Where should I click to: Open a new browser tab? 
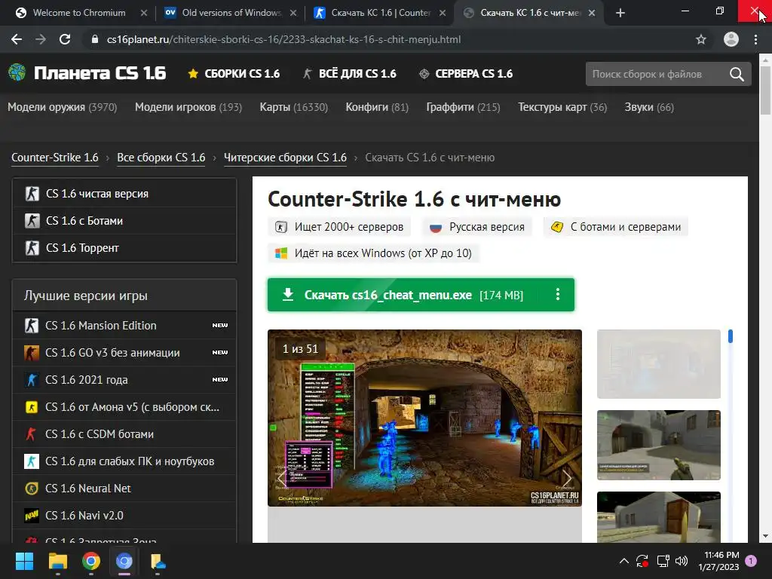point(620,13)
